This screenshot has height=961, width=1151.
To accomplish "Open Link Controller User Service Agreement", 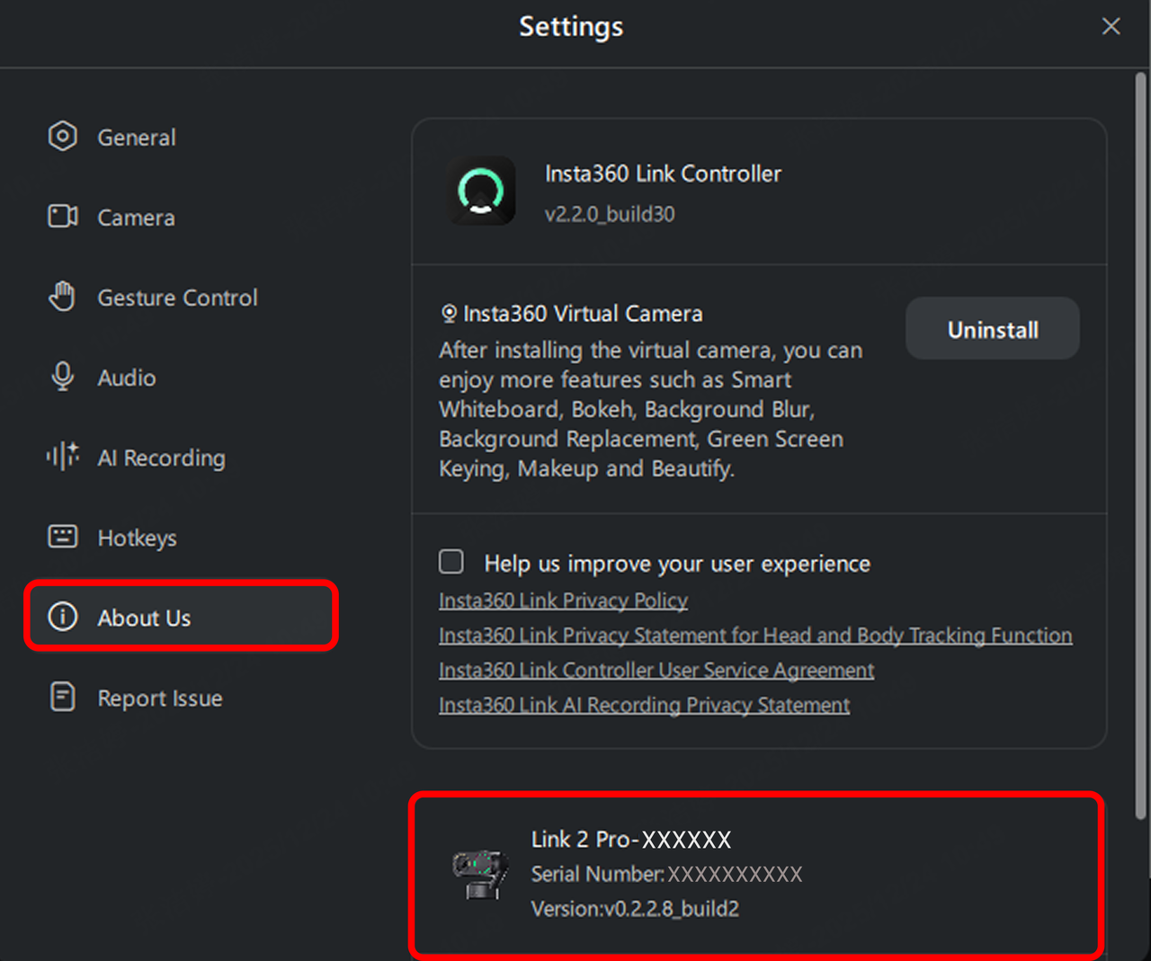I will (656, 671).
